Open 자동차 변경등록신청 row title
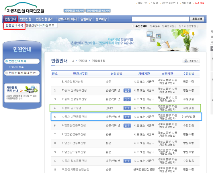 click(x=74, y=99)
